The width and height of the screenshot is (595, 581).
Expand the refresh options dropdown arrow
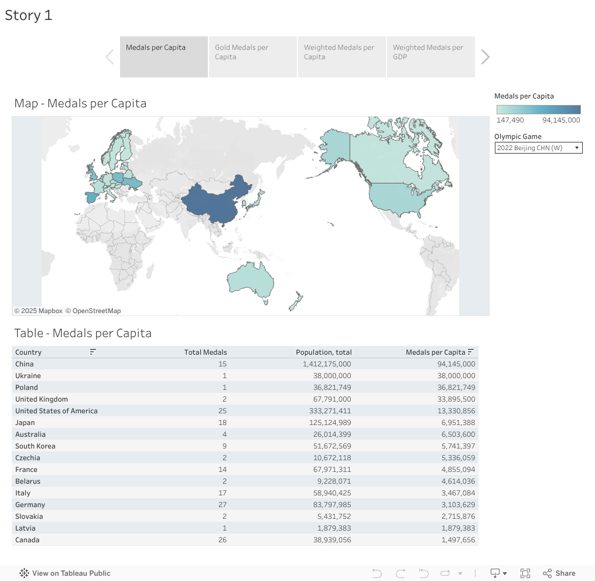(460, 573)
